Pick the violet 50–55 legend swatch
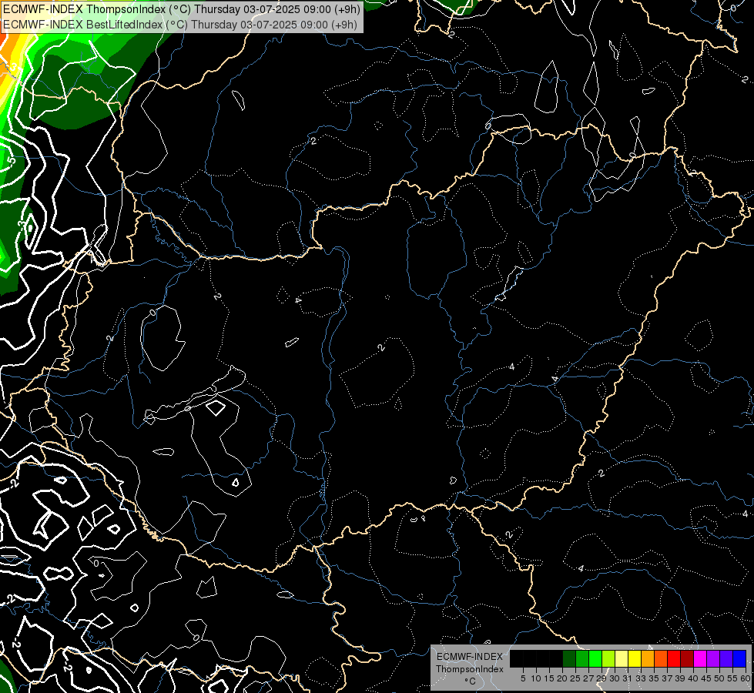 tap(726, 658)
